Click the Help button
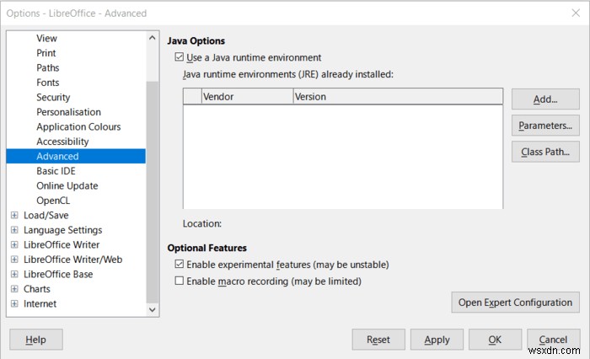Viewport: 590px width, 359px height. pyautogui.click(x=35, y=340)
